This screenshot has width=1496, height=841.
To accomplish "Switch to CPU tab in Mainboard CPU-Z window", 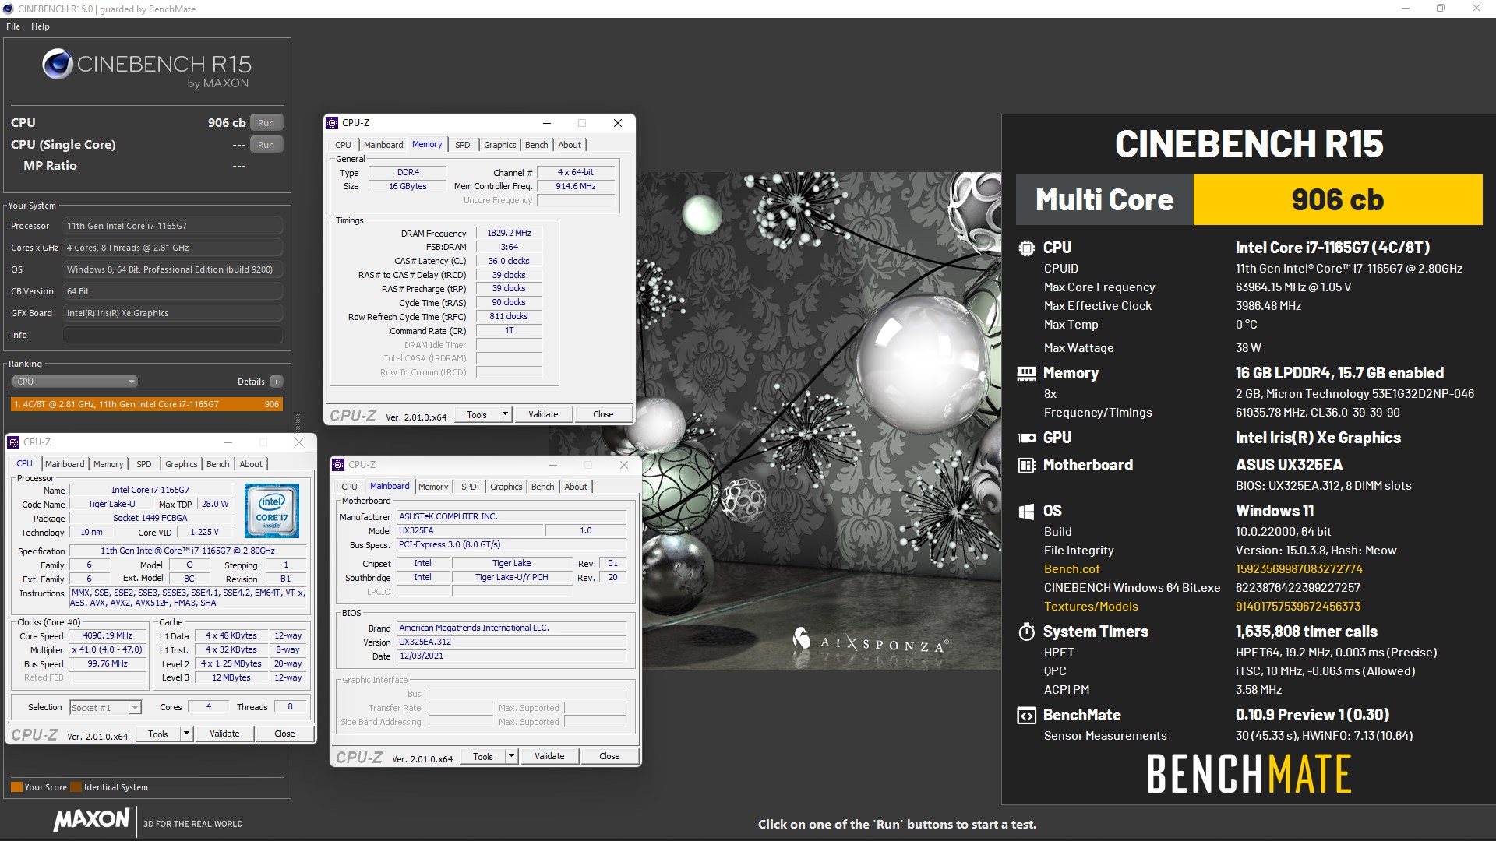I will [349, 487].
